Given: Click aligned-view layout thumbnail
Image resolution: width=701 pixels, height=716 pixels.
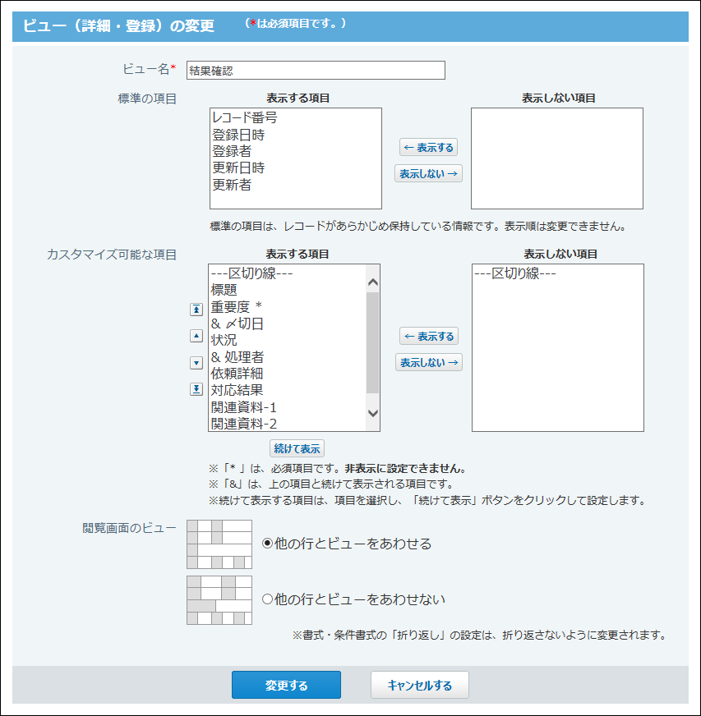Looking at the screenshot, I should pyautogui.click(x=219, y=544).
